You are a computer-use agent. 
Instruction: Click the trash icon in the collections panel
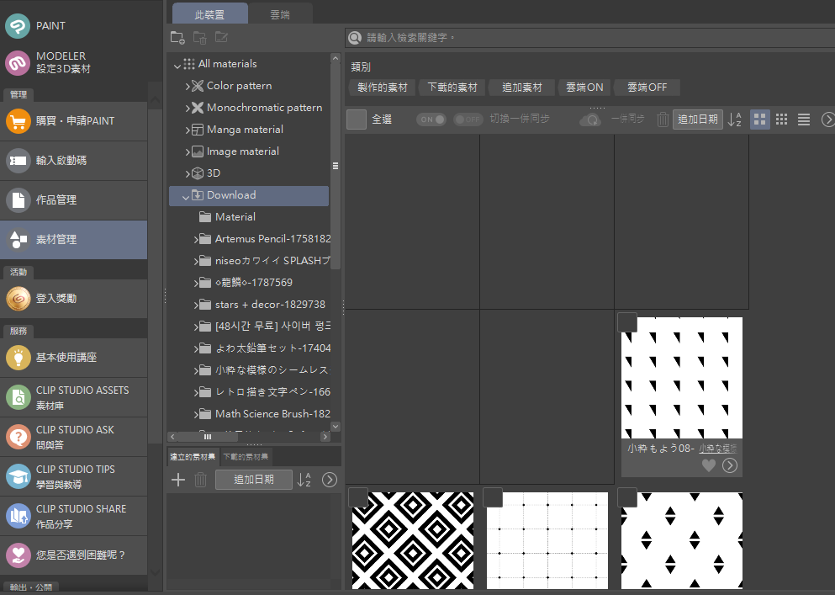pyautogui.click(x=200, y=480)
